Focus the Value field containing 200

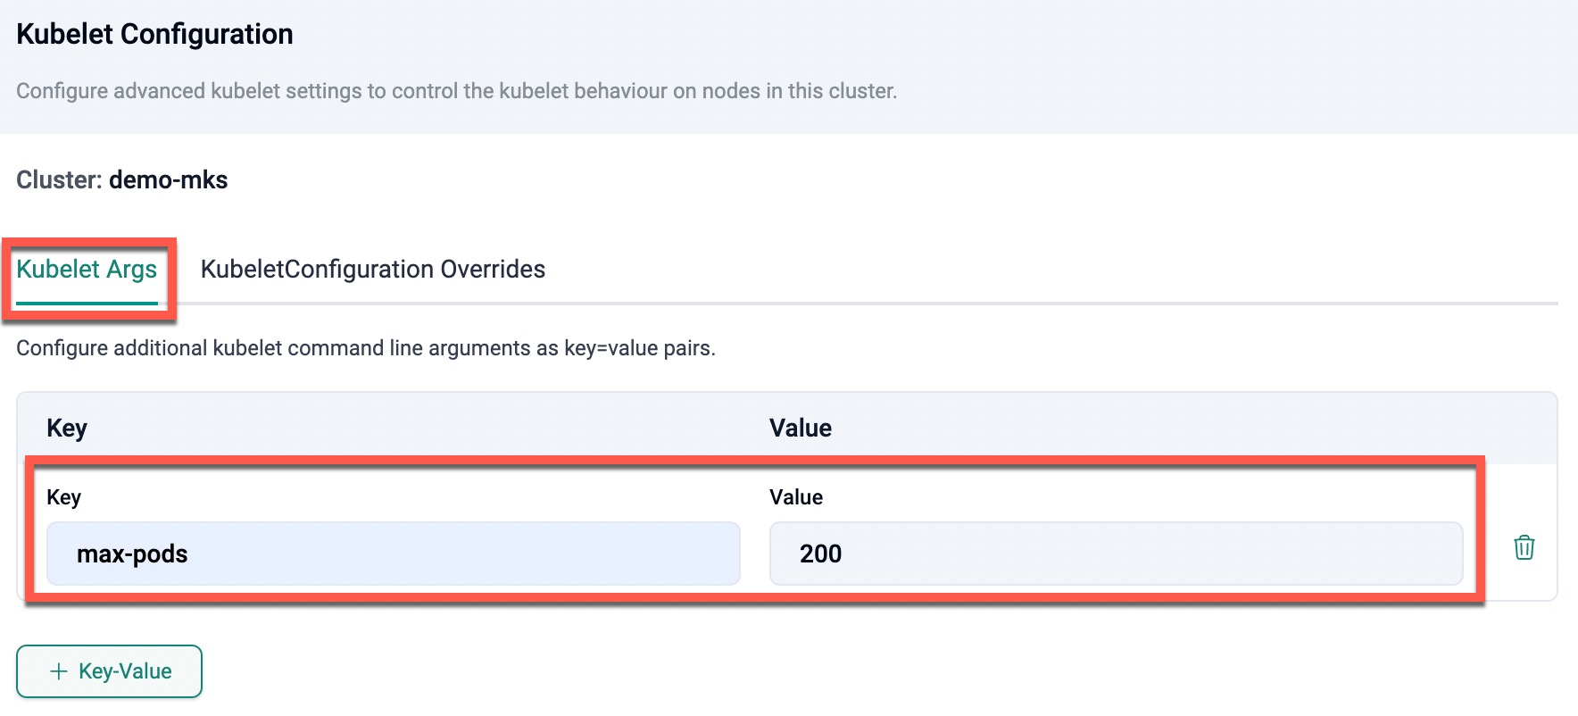coord(1116,554)
